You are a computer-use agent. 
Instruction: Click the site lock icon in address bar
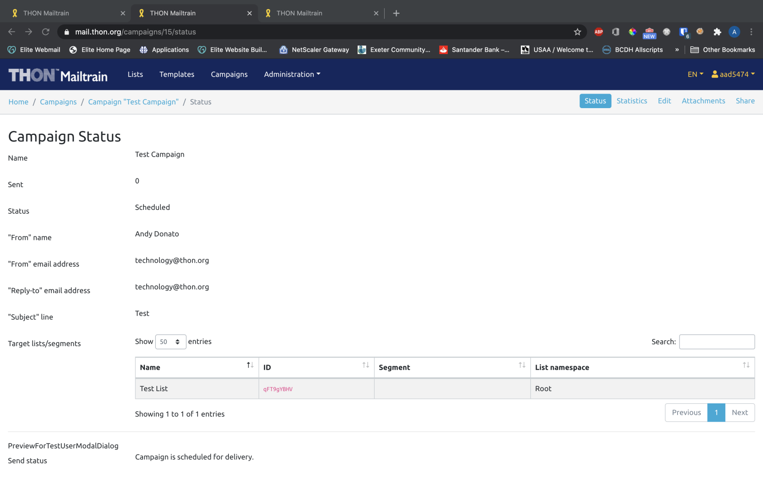[67, 32]
